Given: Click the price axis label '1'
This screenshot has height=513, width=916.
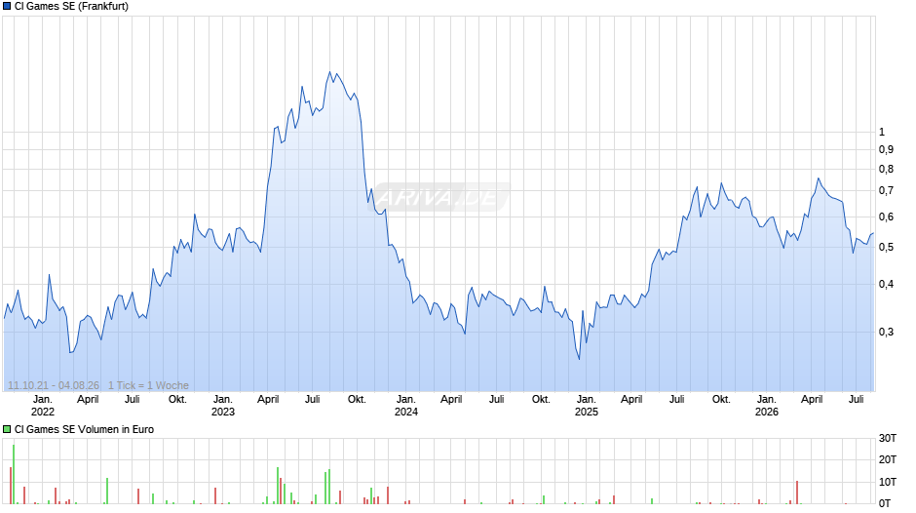Looking at the screenshot, I should pyautogui.click(x=882, y=133).
